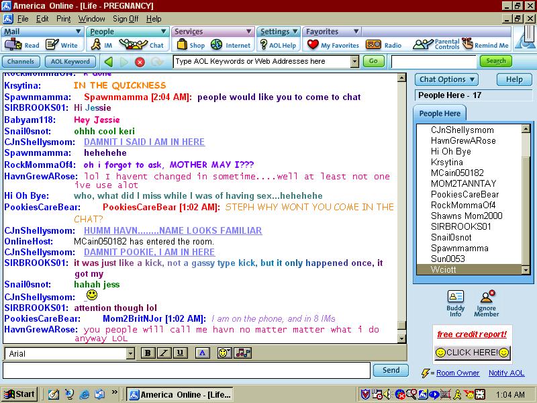Open the font color picker button

pos(203,353)
